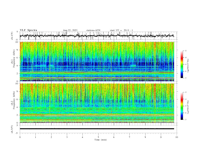199x154 pixels.
Task: Click time axis tick label "9"
Action: [x=161, y=137]
